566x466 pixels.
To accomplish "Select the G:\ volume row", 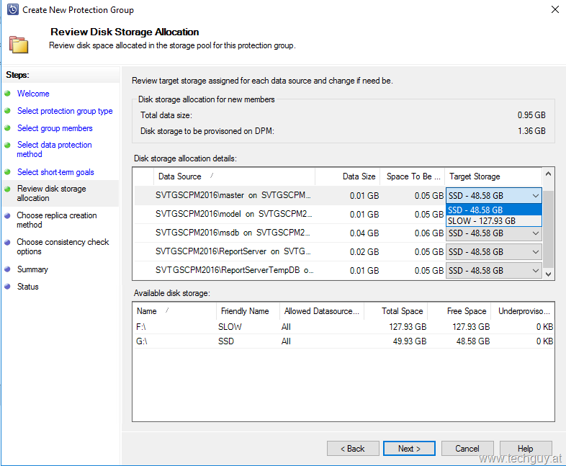I will coord(343,341).
